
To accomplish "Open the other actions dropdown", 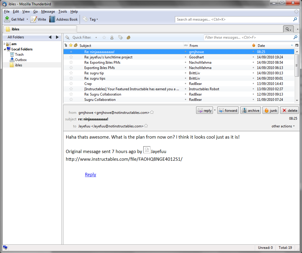I will (283, 126).
